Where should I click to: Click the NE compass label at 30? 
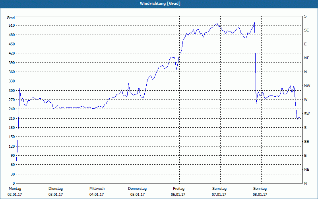(307, 170)
